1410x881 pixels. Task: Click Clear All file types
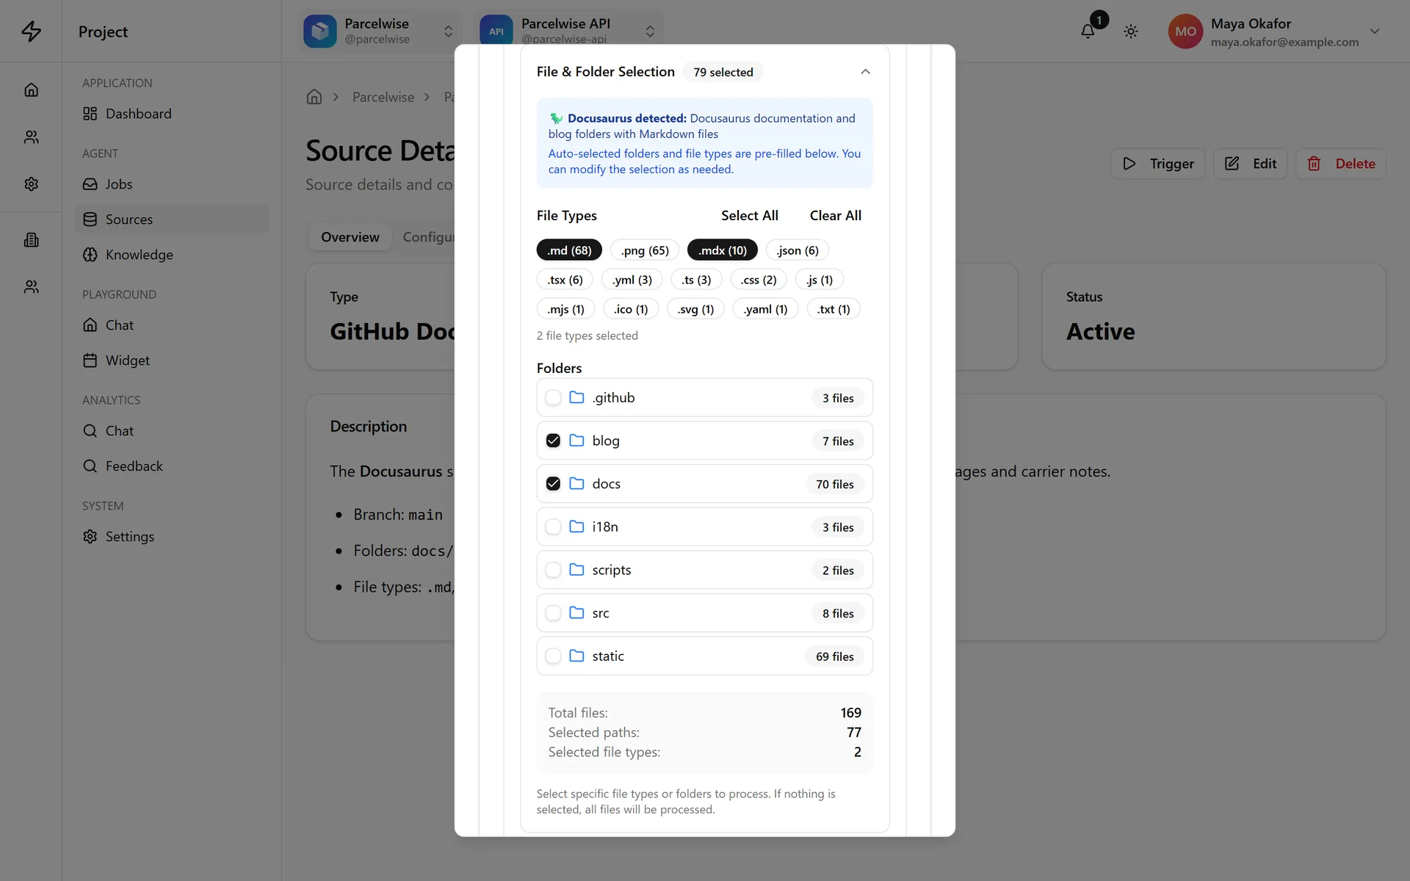click(836, 216)
